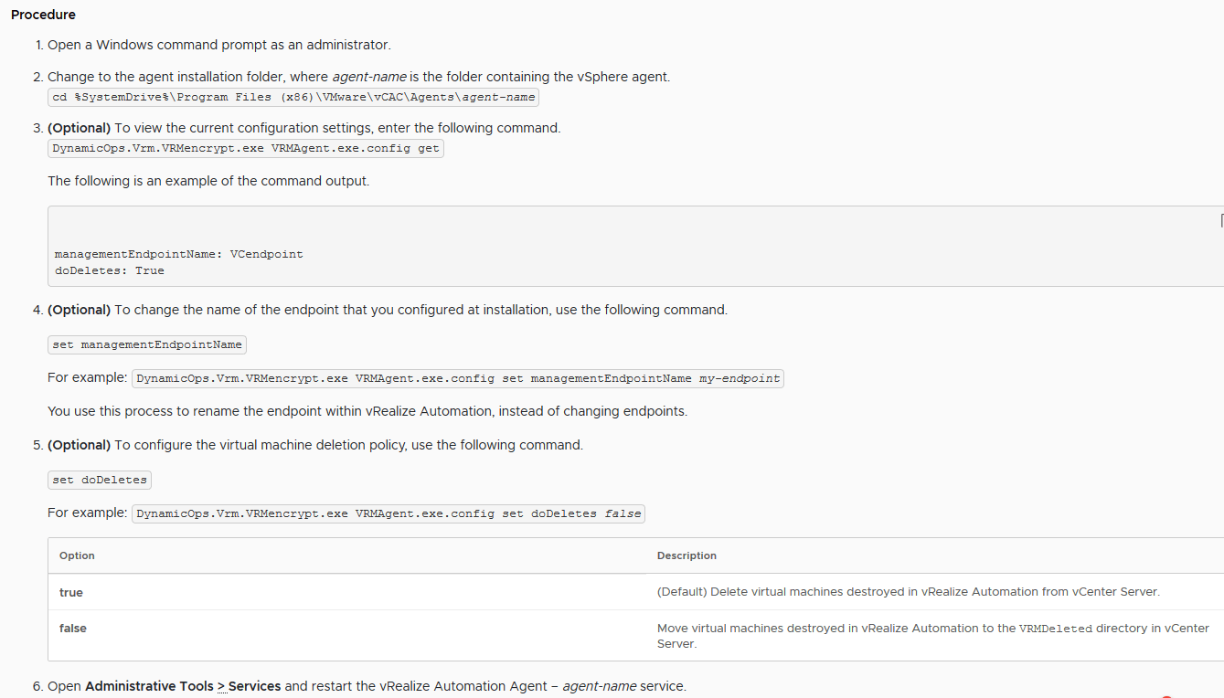Select the VRMAgent.exe.config get command

click(246, 148)
